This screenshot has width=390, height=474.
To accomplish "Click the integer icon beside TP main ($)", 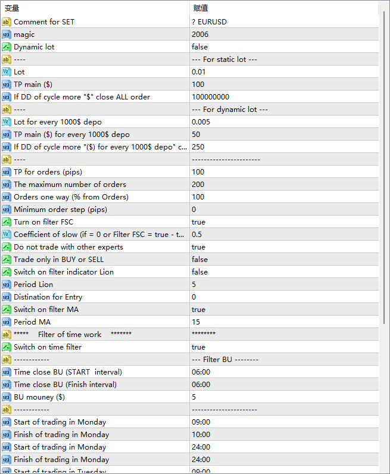I will tap(7, 85).
